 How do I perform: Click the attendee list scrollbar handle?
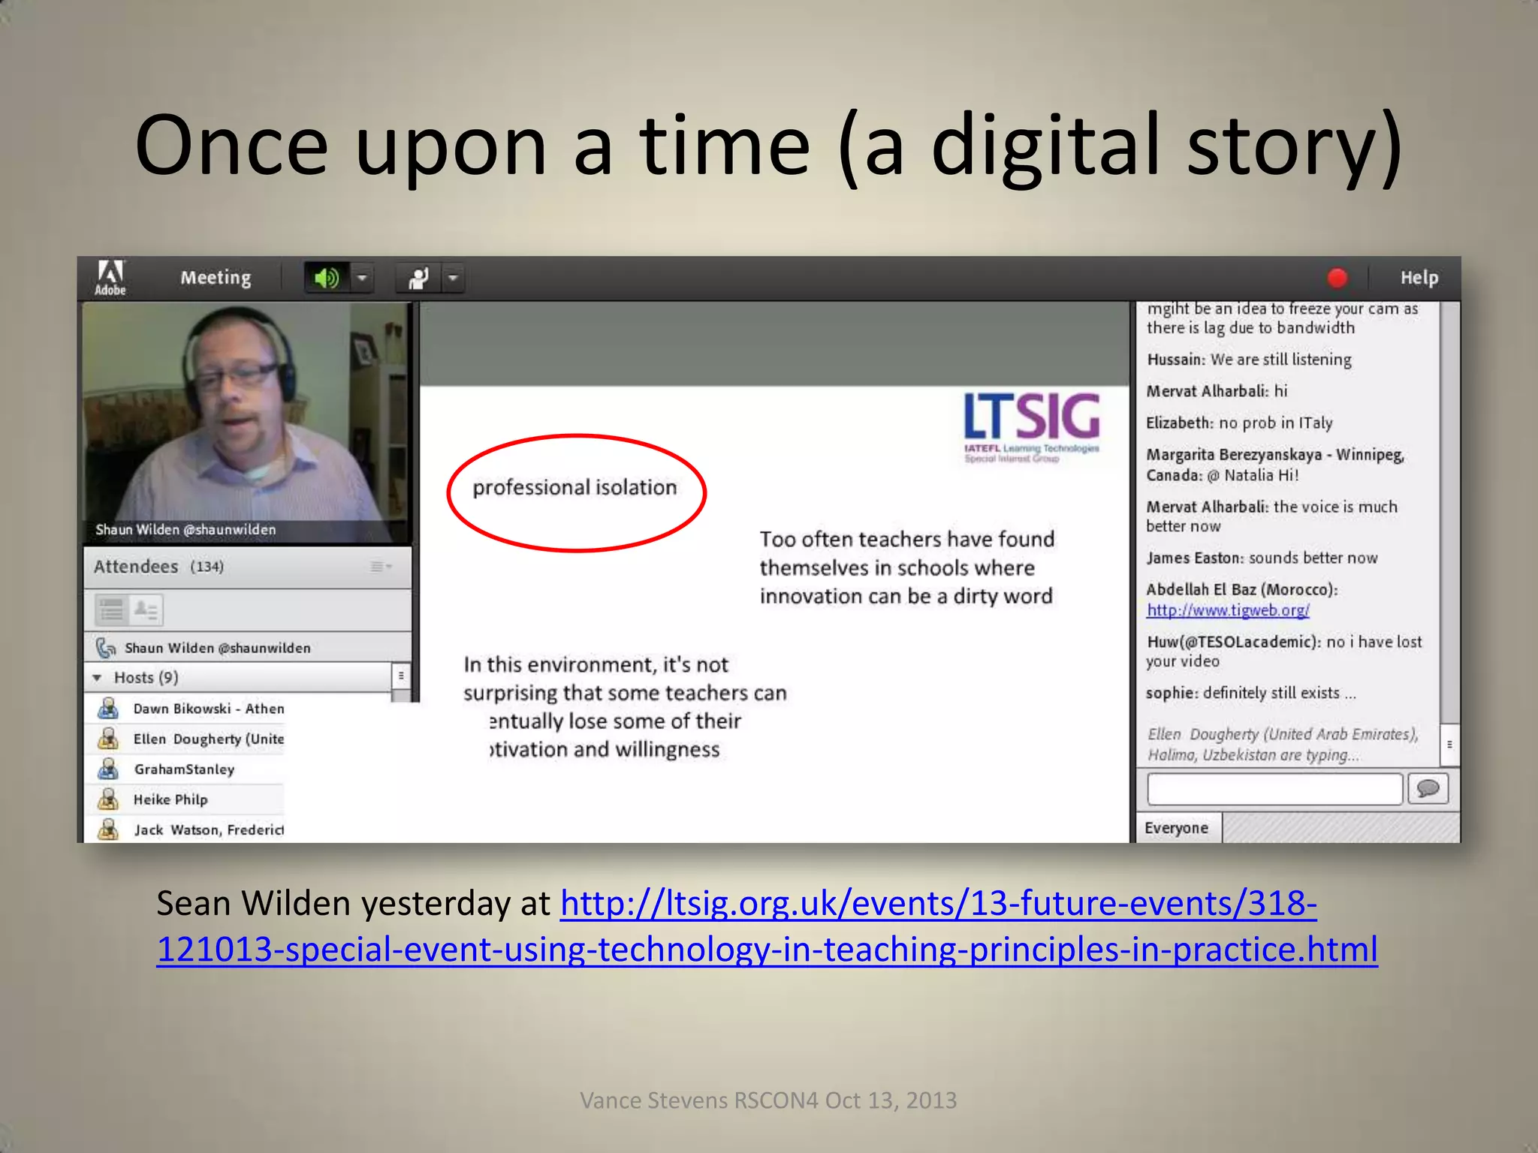point(401,676)
